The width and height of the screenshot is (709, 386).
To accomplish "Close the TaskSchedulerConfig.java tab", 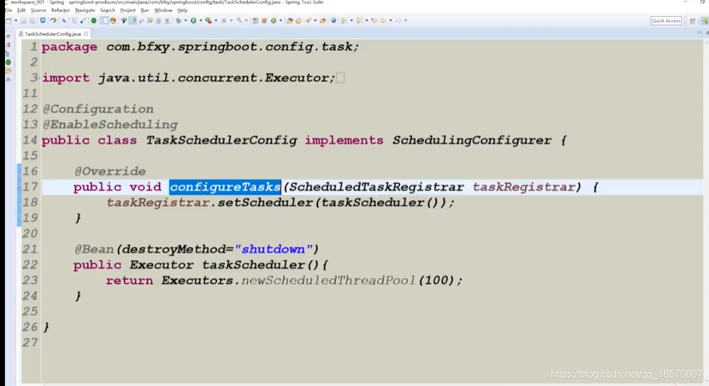I will point(85,34).
